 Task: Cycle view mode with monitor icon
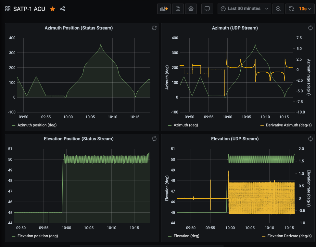pyautogui.click(x=207, y=9)
